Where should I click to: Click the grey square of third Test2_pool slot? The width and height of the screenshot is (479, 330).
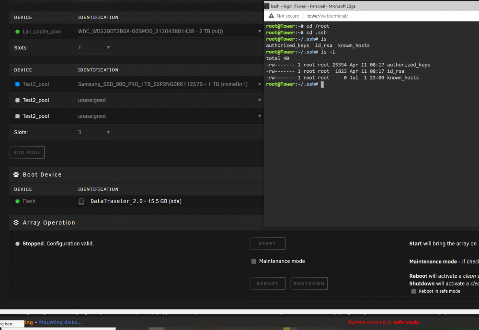(x=17, y=116)
